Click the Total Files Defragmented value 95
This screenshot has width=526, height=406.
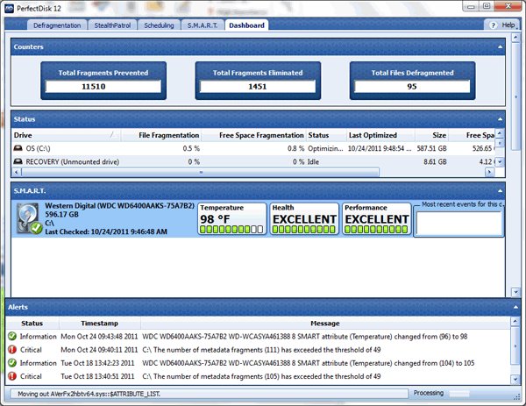tap(412, 87)
